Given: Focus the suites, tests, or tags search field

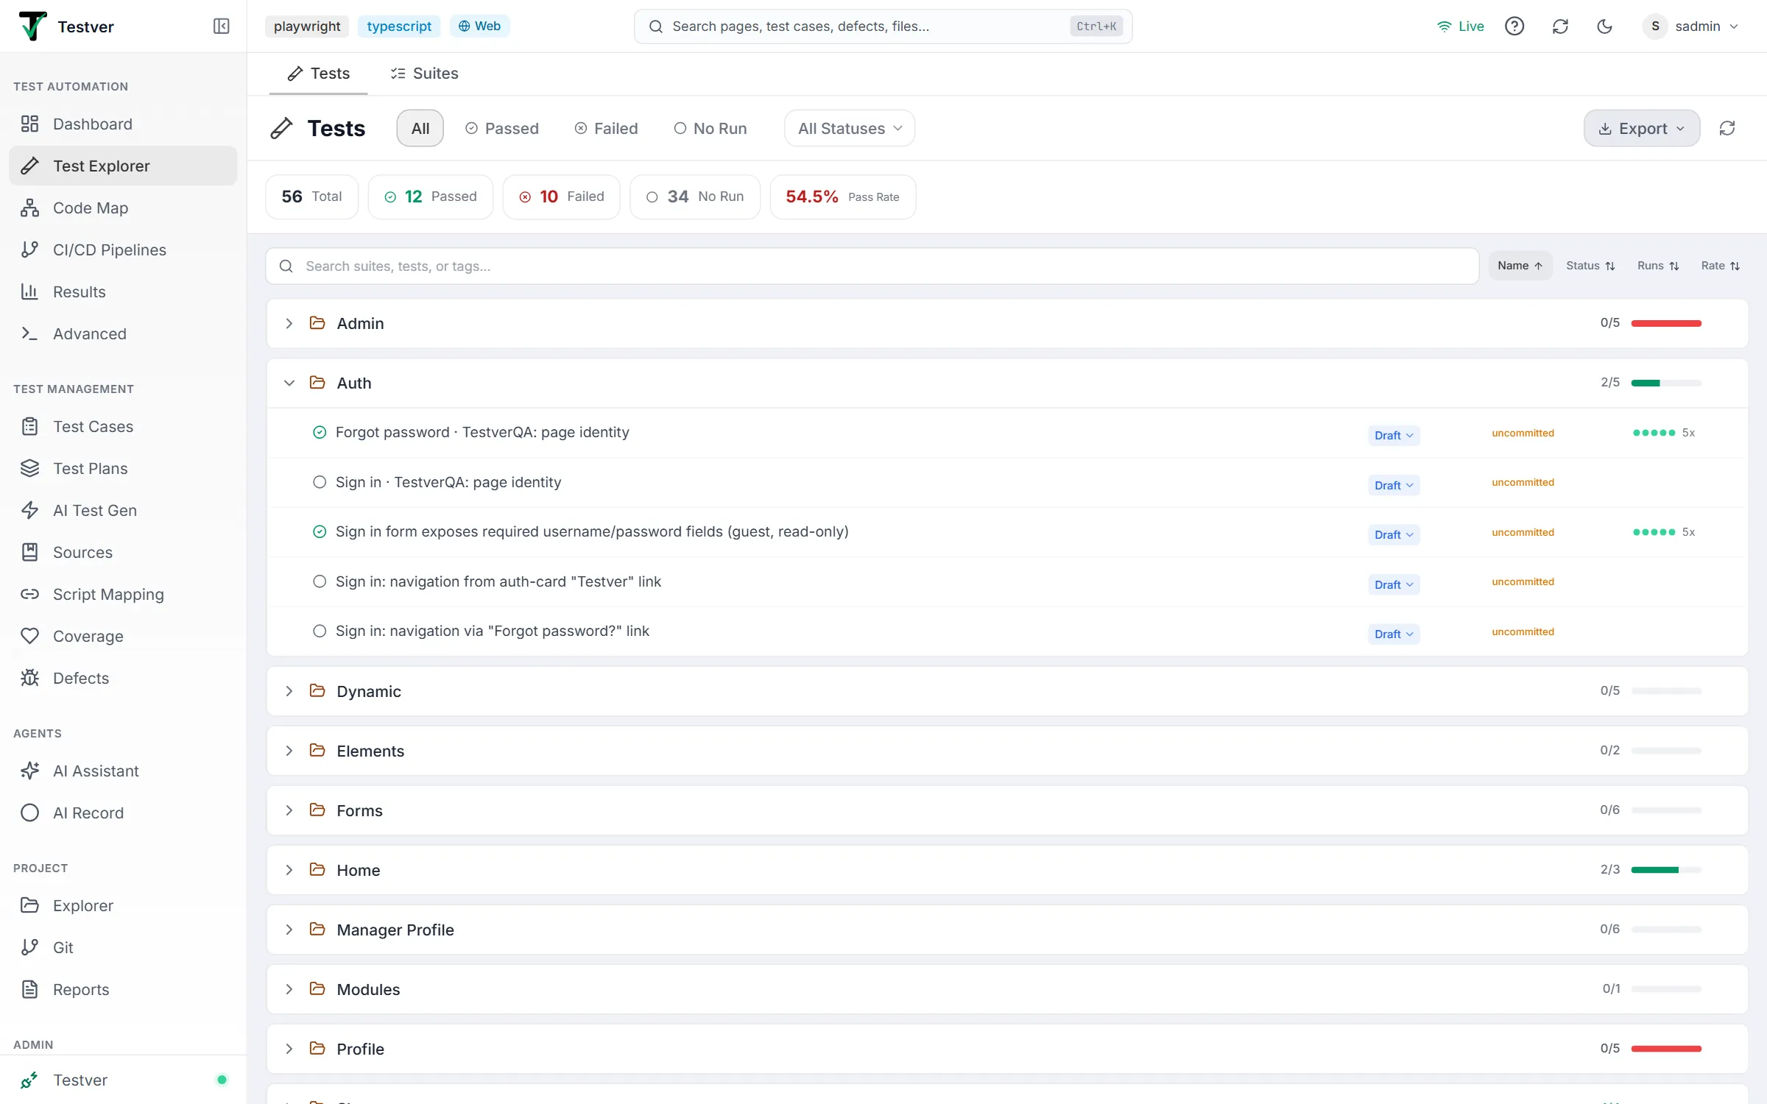Looking at the screenshot, I should click(872, 266).
